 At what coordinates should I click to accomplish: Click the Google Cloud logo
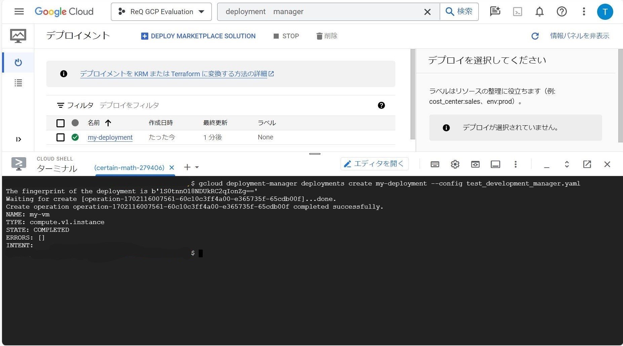[x=64, y=11]
